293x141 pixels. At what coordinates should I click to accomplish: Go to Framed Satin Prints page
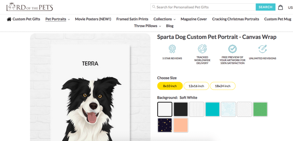(132, 19)
